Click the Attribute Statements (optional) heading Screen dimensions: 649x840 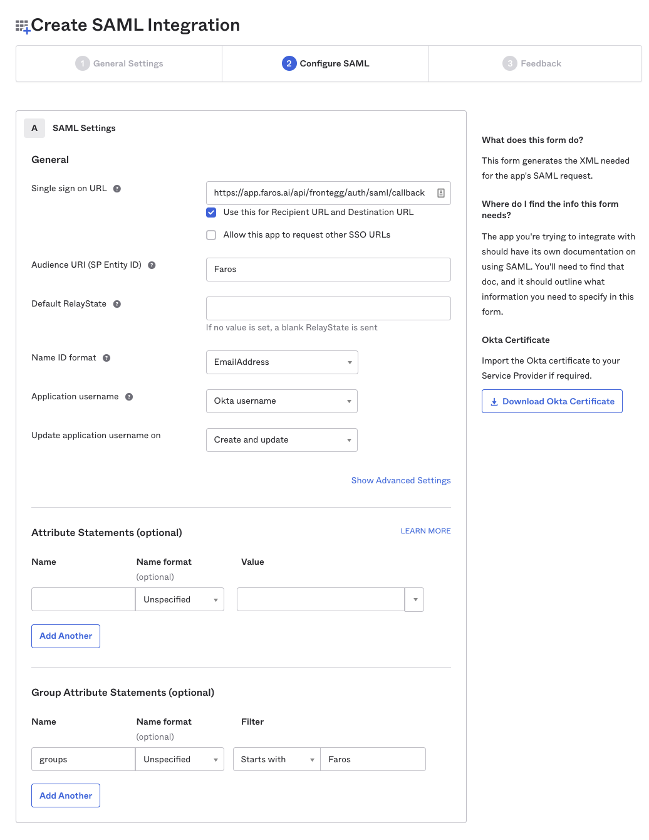(x=106, y=533)
